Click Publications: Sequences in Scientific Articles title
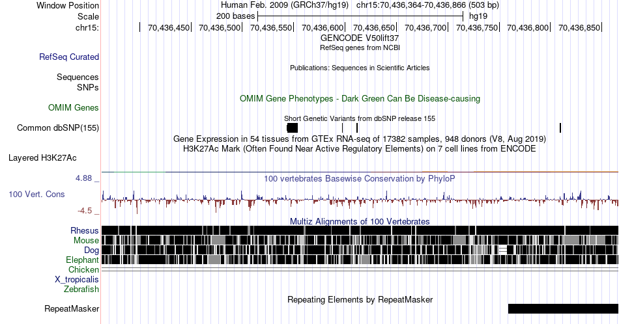The image size is (619, 324). point(360,68)
